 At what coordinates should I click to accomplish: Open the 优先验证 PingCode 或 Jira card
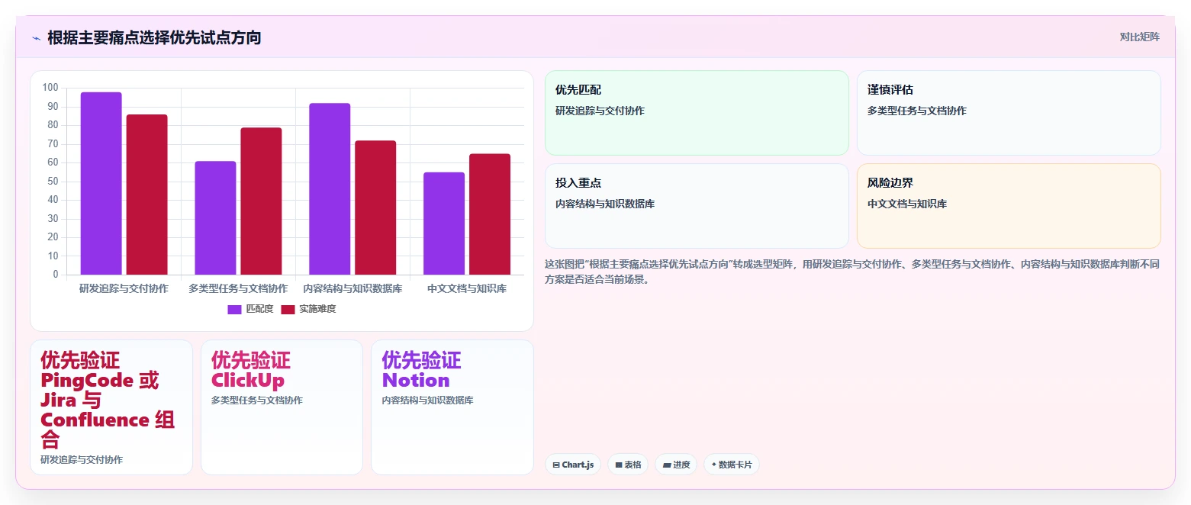tap(111, 407)
